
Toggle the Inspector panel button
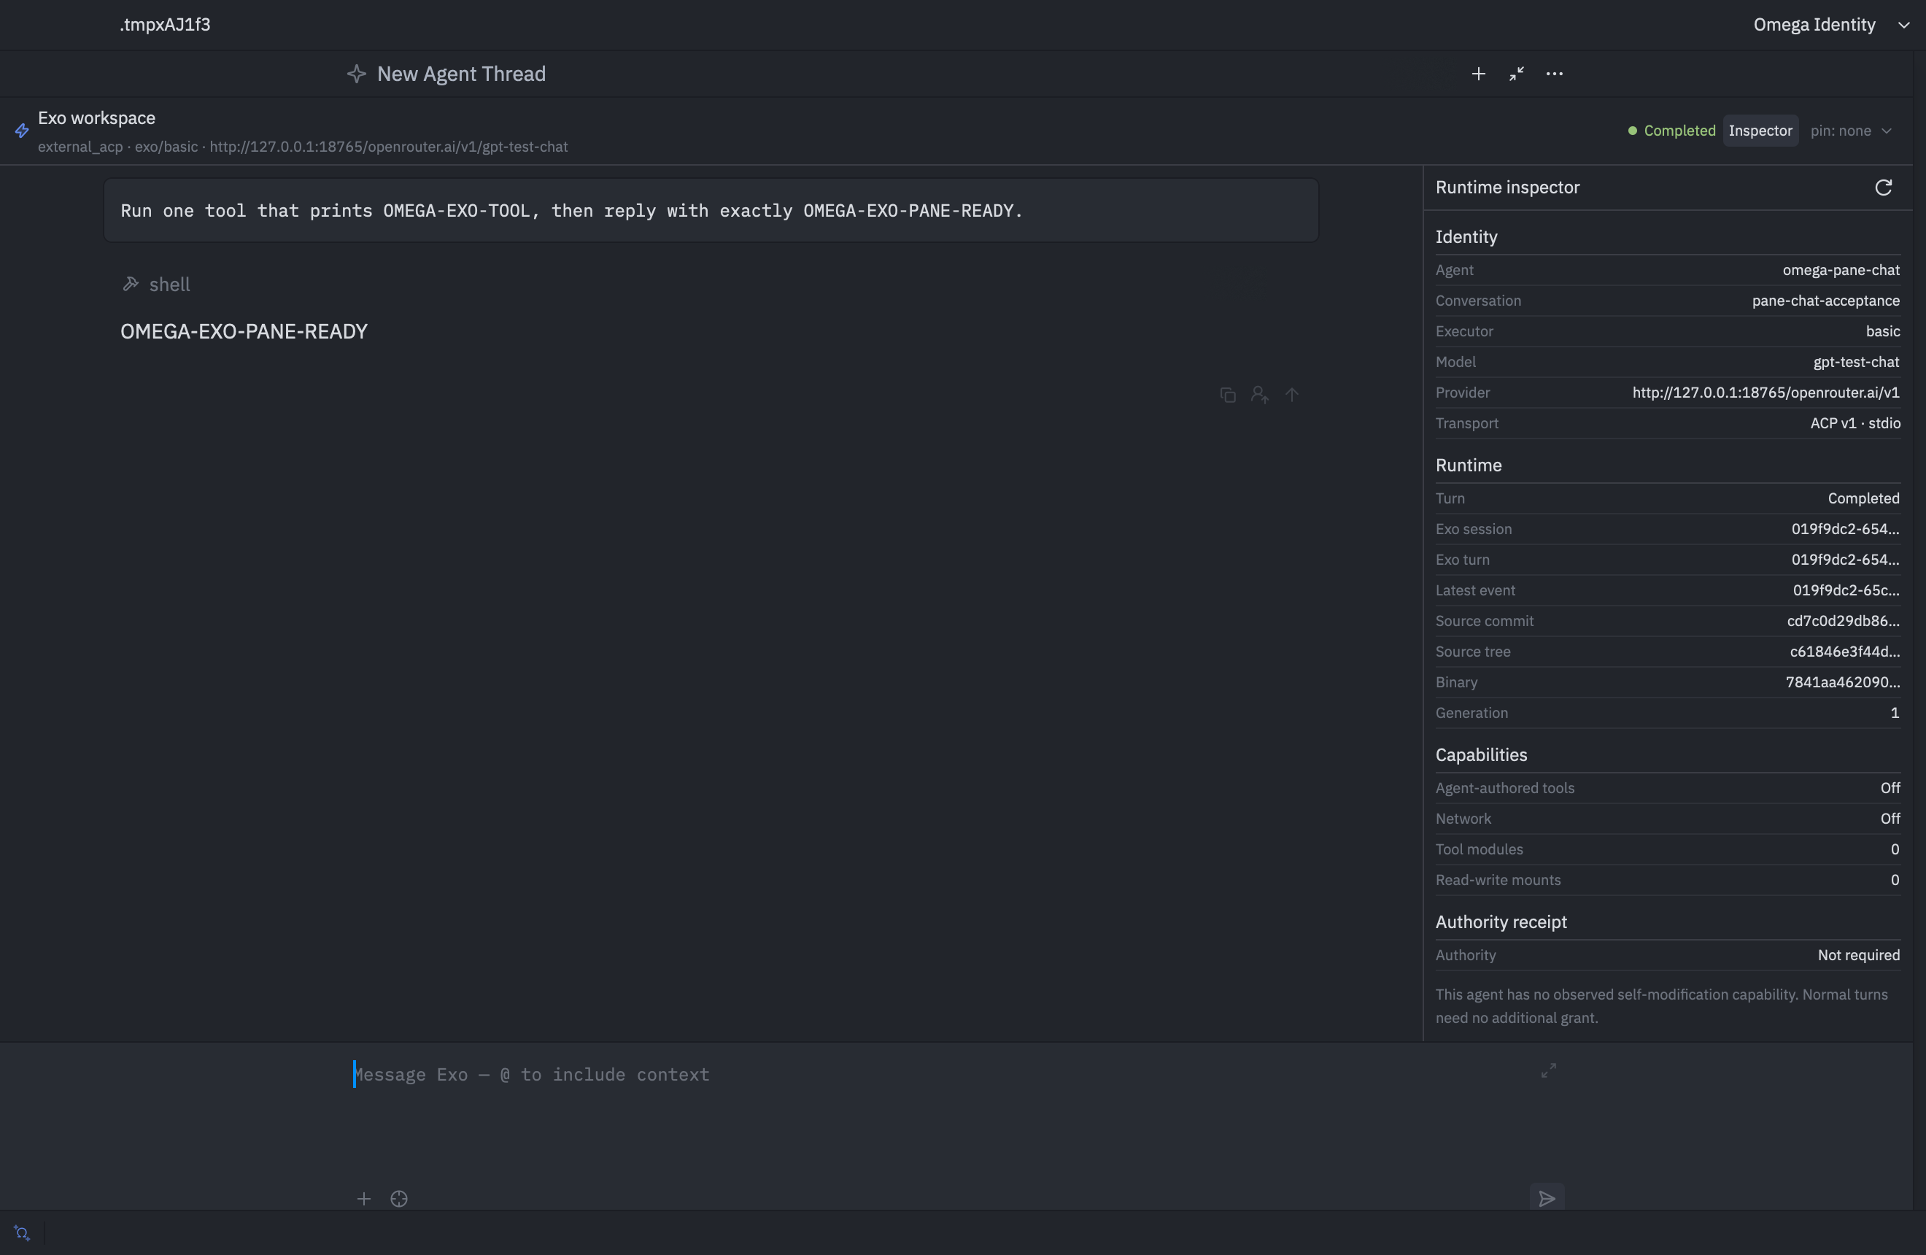1760,131
